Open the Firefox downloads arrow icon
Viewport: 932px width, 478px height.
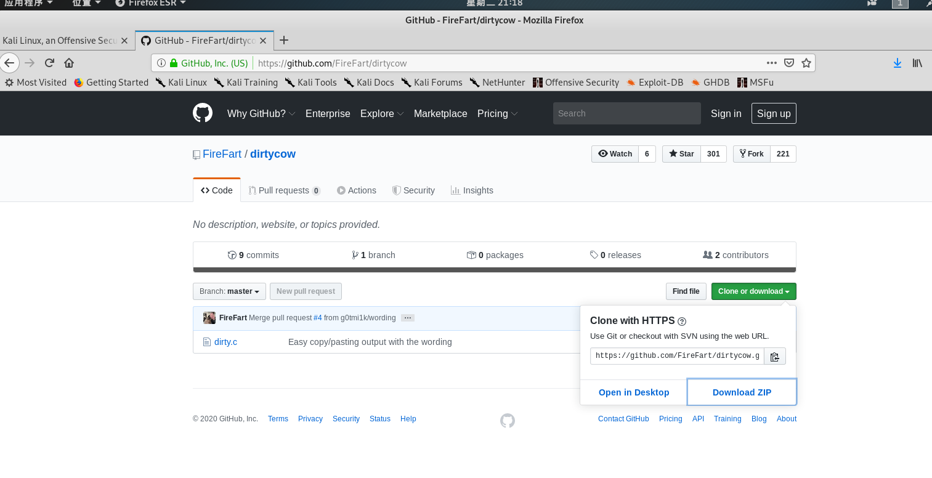pos(898,63)
